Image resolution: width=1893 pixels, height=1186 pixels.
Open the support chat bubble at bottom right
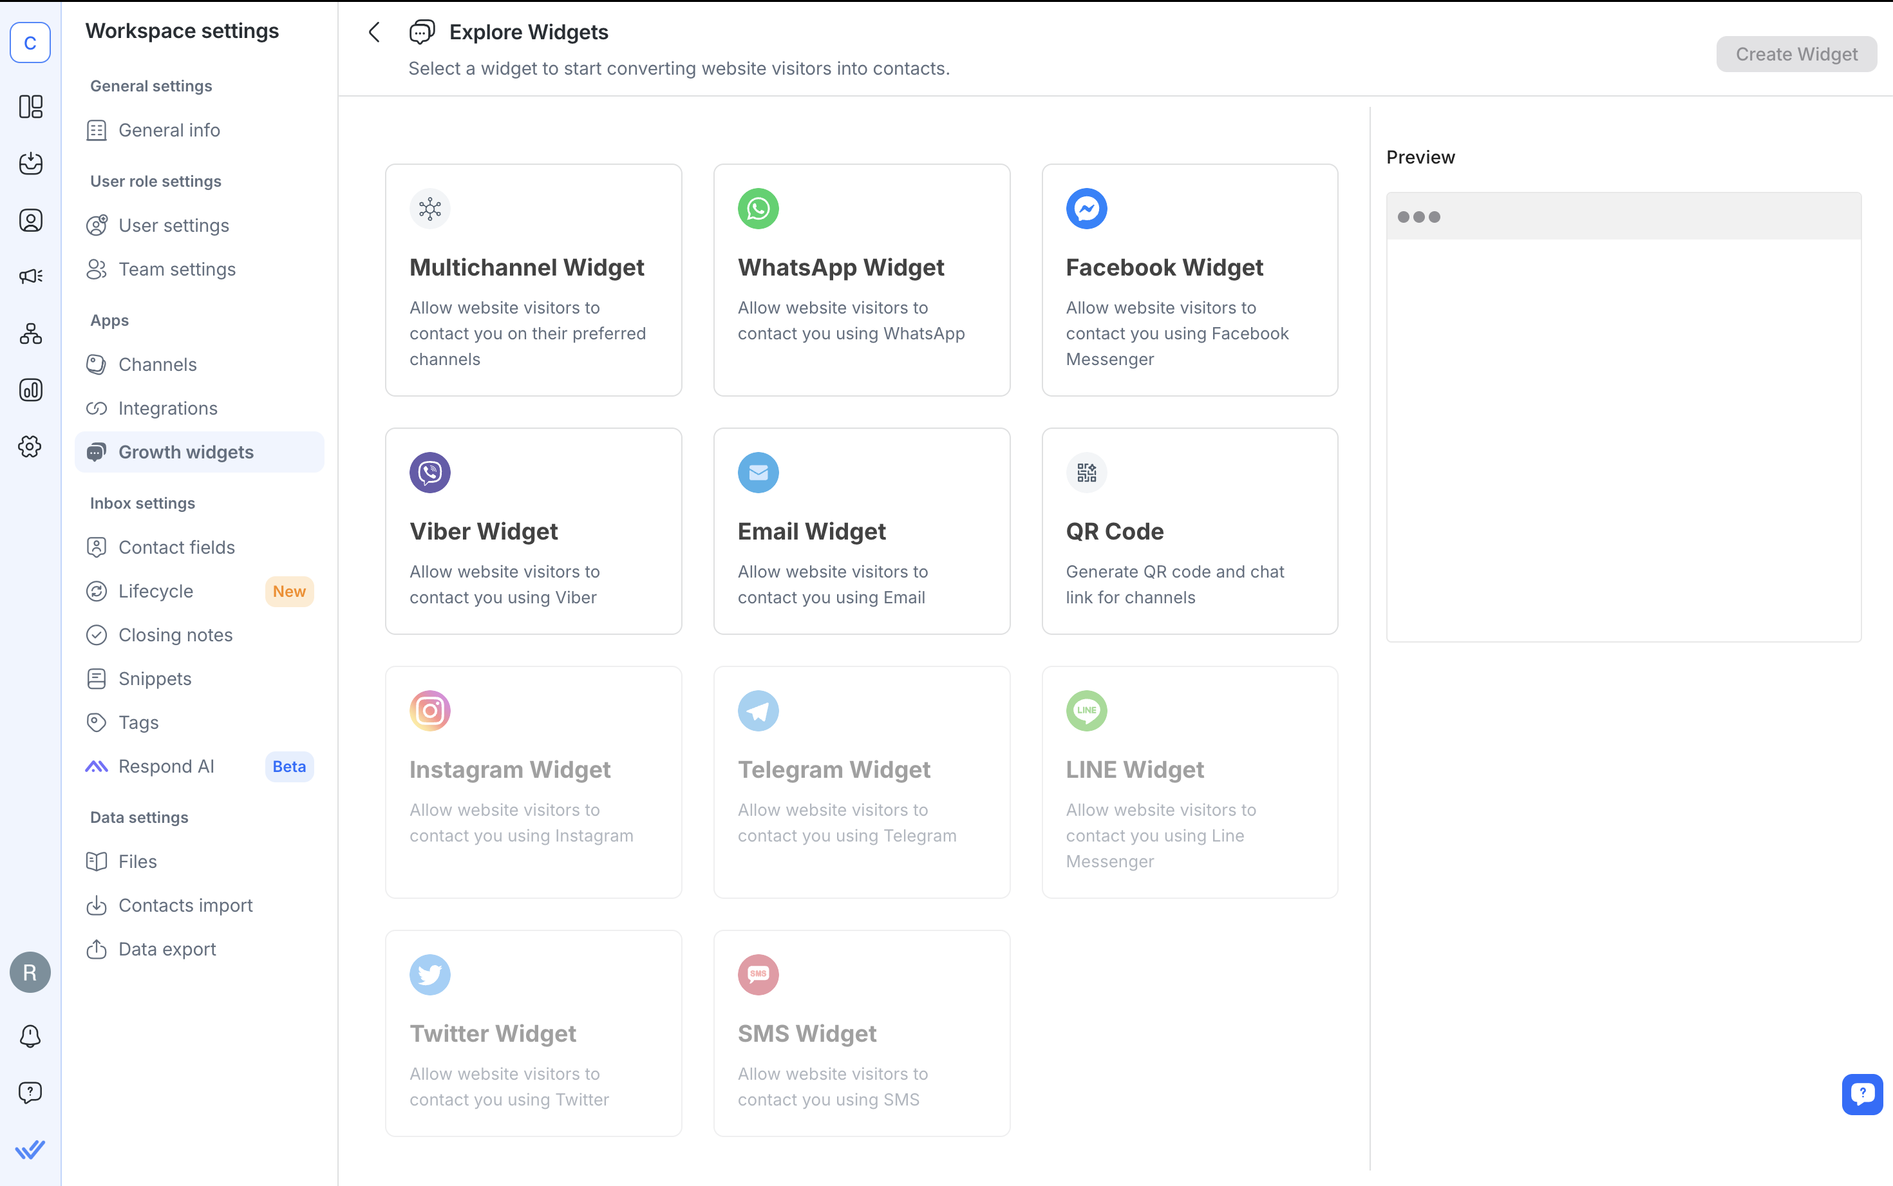click(1861, 1093)
